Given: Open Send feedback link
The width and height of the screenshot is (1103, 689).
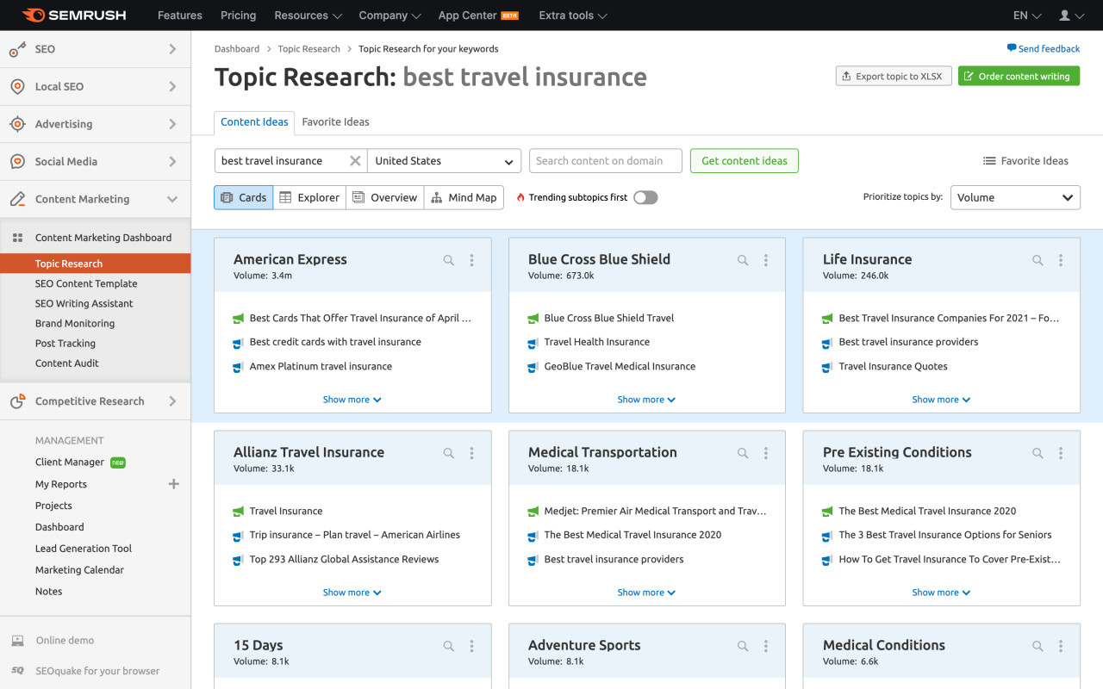Looking at the screenshot, I should point(1044,49).
